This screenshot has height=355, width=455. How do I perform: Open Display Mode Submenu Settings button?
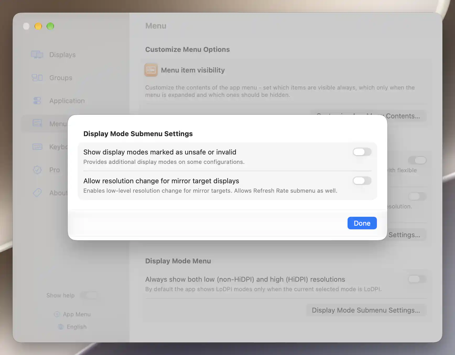coord(366,310)
